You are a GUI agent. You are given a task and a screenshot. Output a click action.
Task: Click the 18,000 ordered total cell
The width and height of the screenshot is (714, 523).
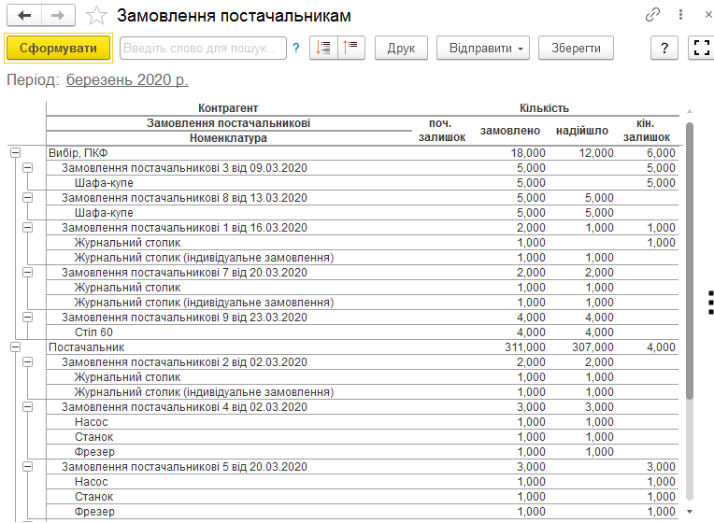[528, 153]
